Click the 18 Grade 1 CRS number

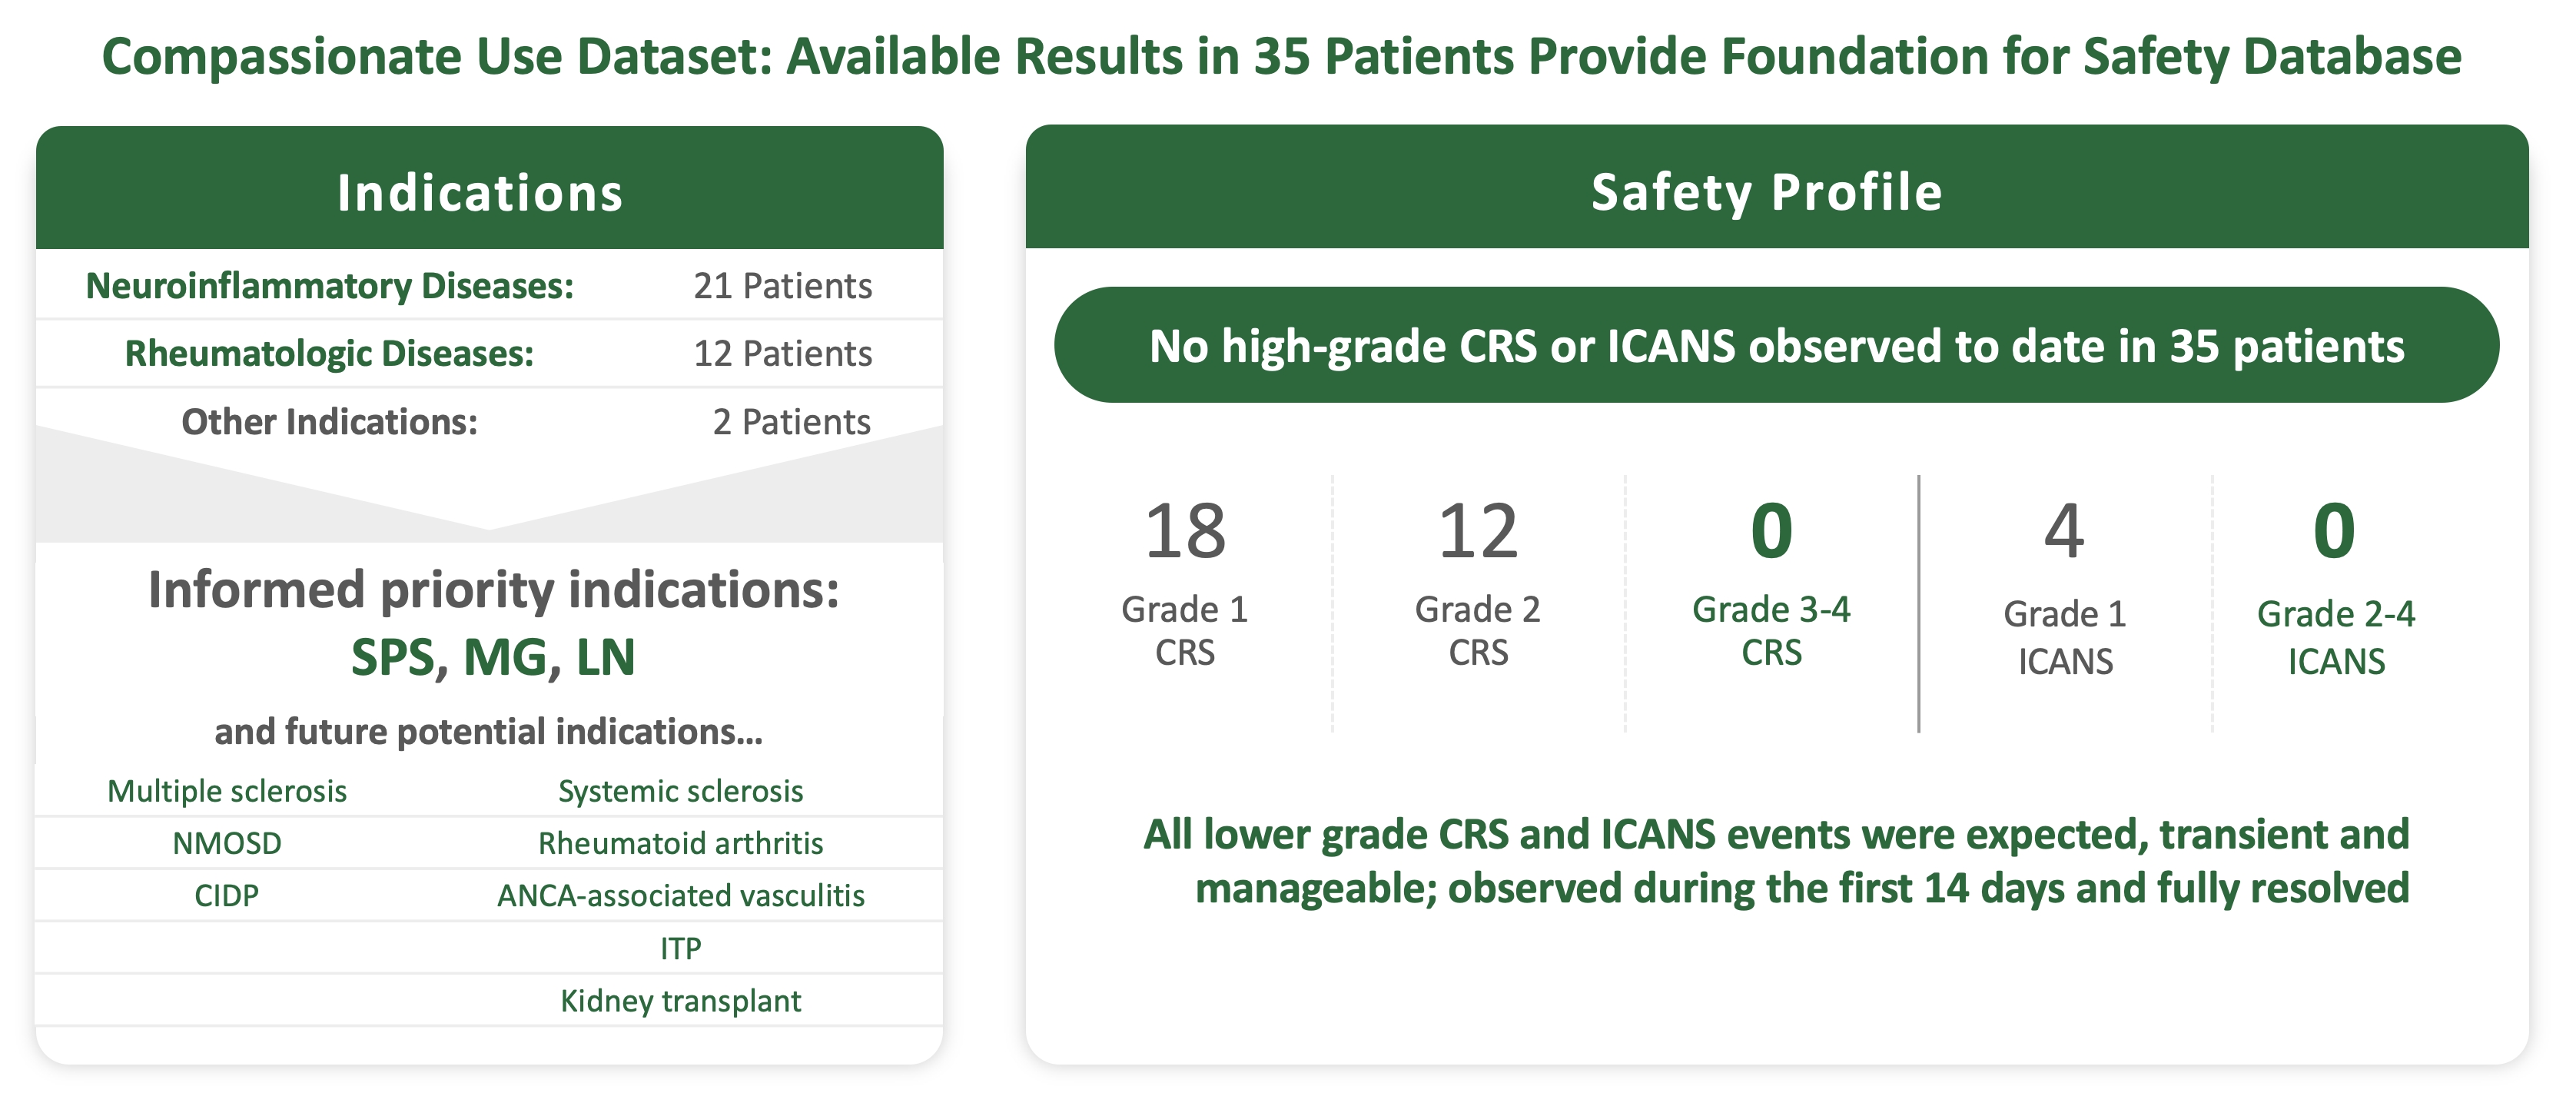click(x=1185, y=531)
